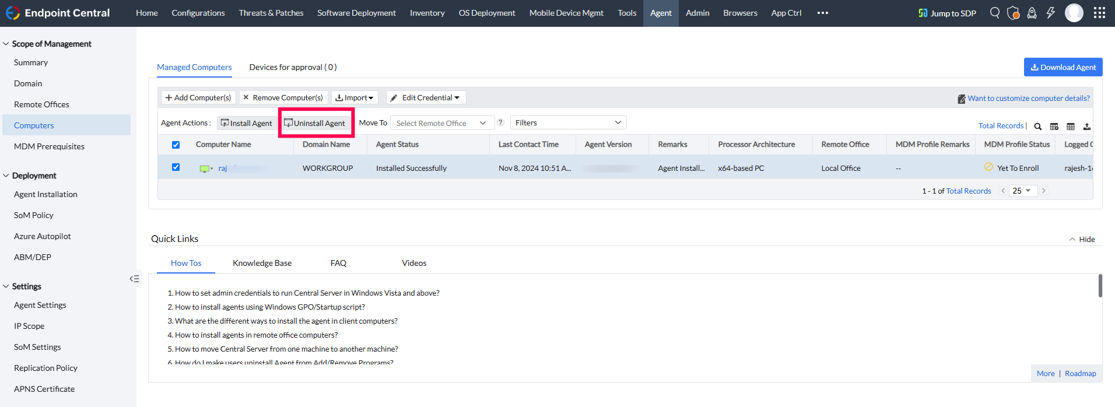Screen dimensions: 1115x407
Task: Search the computers table with magnifier icon
Action: [1038, 127]
